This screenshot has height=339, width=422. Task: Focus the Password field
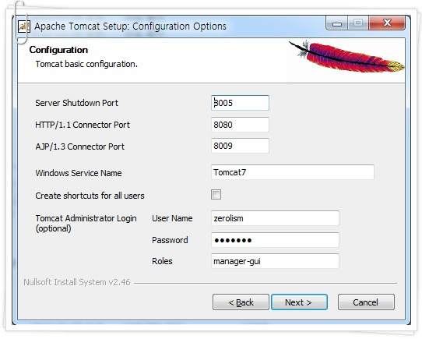point(275,240)
